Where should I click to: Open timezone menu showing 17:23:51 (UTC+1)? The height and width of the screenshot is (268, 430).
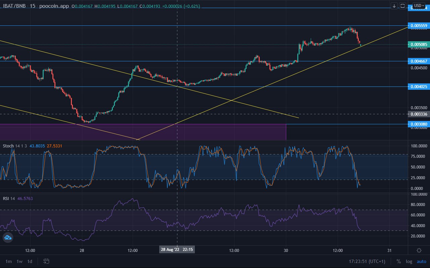(x=367, y=261)
